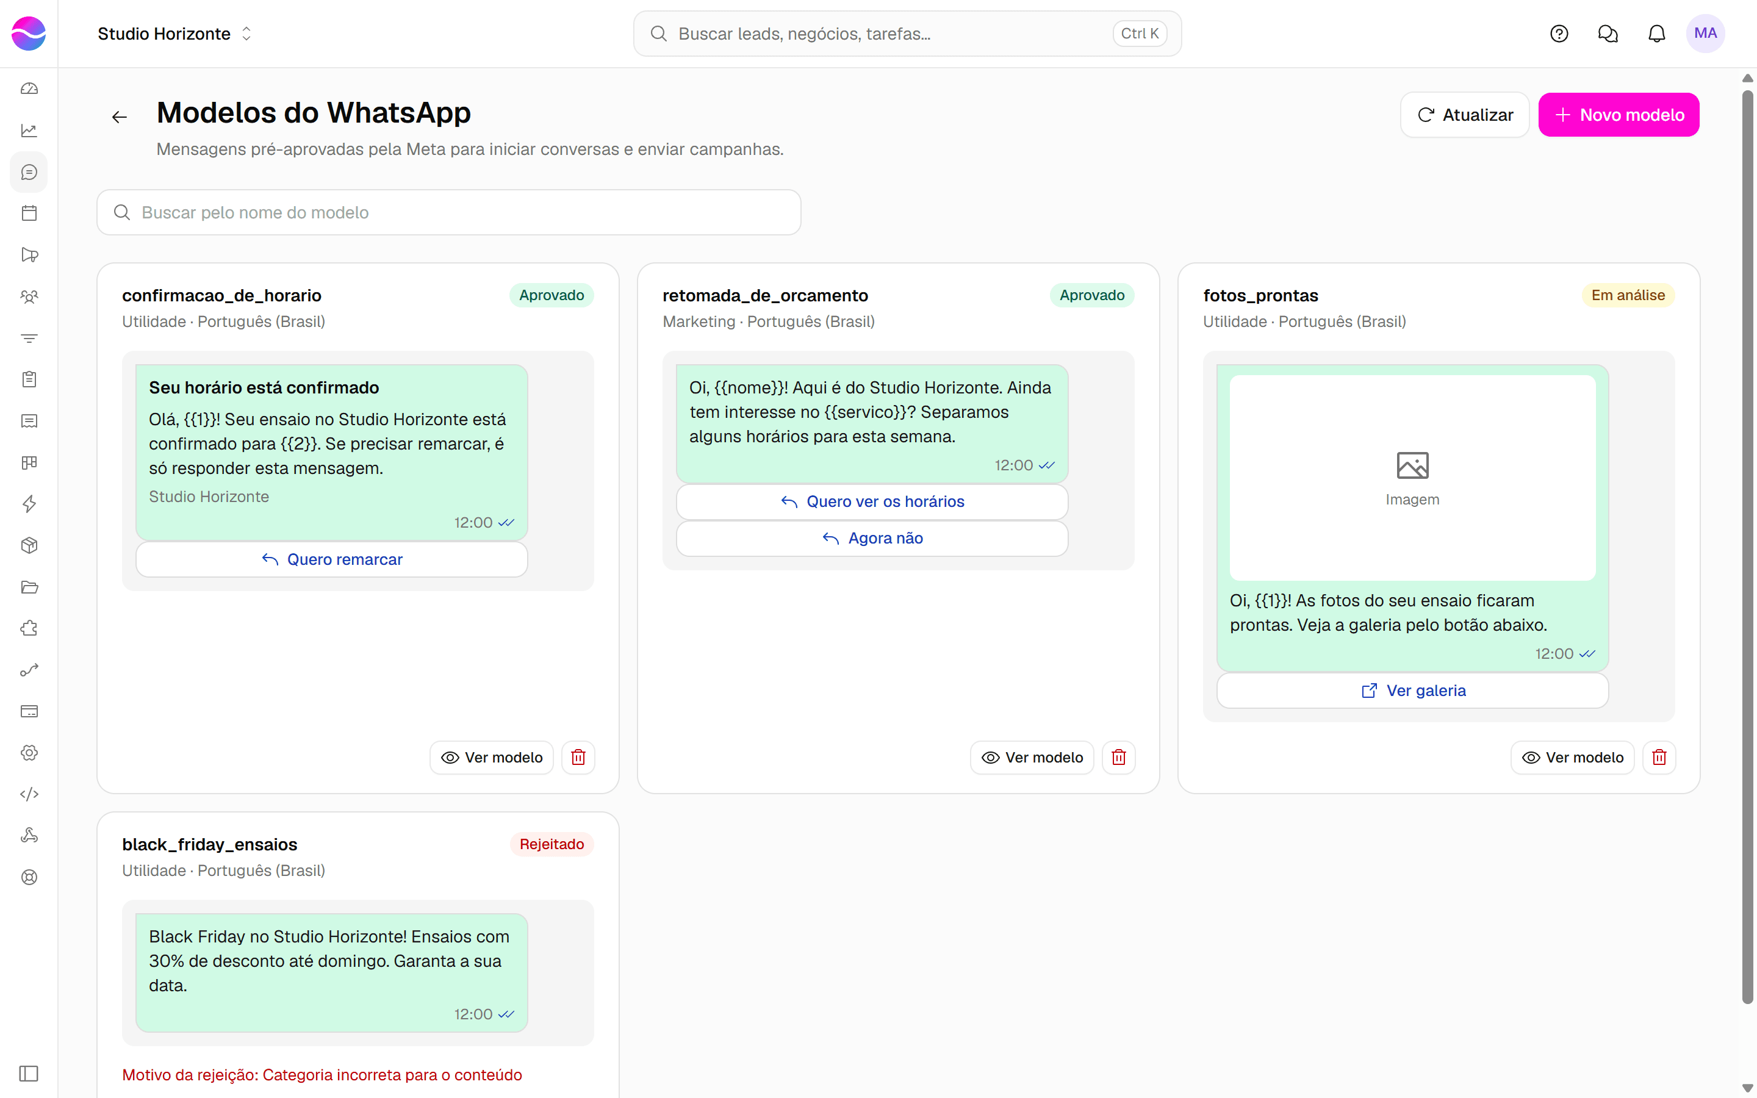Viewport: 1757px width, 1098px height.
Task: Delete the retomada_de_orcamento template
Action: (1119, 758)
